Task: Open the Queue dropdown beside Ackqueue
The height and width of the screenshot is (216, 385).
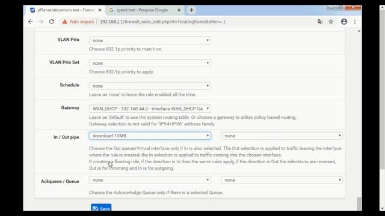Action: [282, 180]
